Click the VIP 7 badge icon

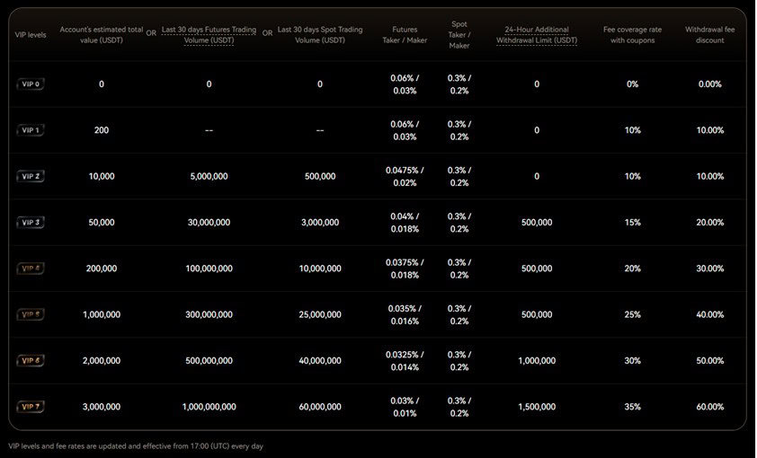pyautogui.click(x=30, y=407)
